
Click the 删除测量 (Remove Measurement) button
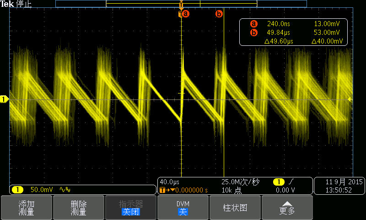click(79, 208)
